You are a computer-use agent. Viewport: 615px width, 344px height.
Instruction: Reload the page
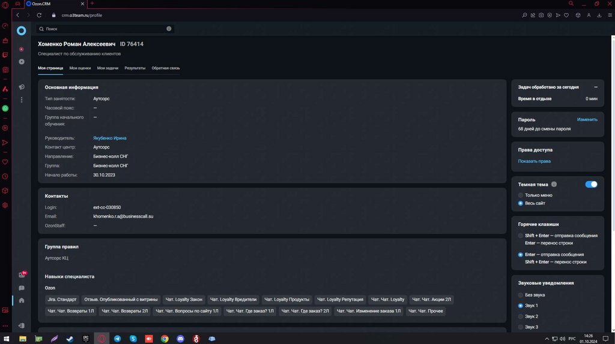tap(39, 15)
